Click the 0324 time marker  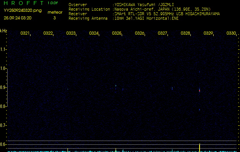click(x=94, y=33)
